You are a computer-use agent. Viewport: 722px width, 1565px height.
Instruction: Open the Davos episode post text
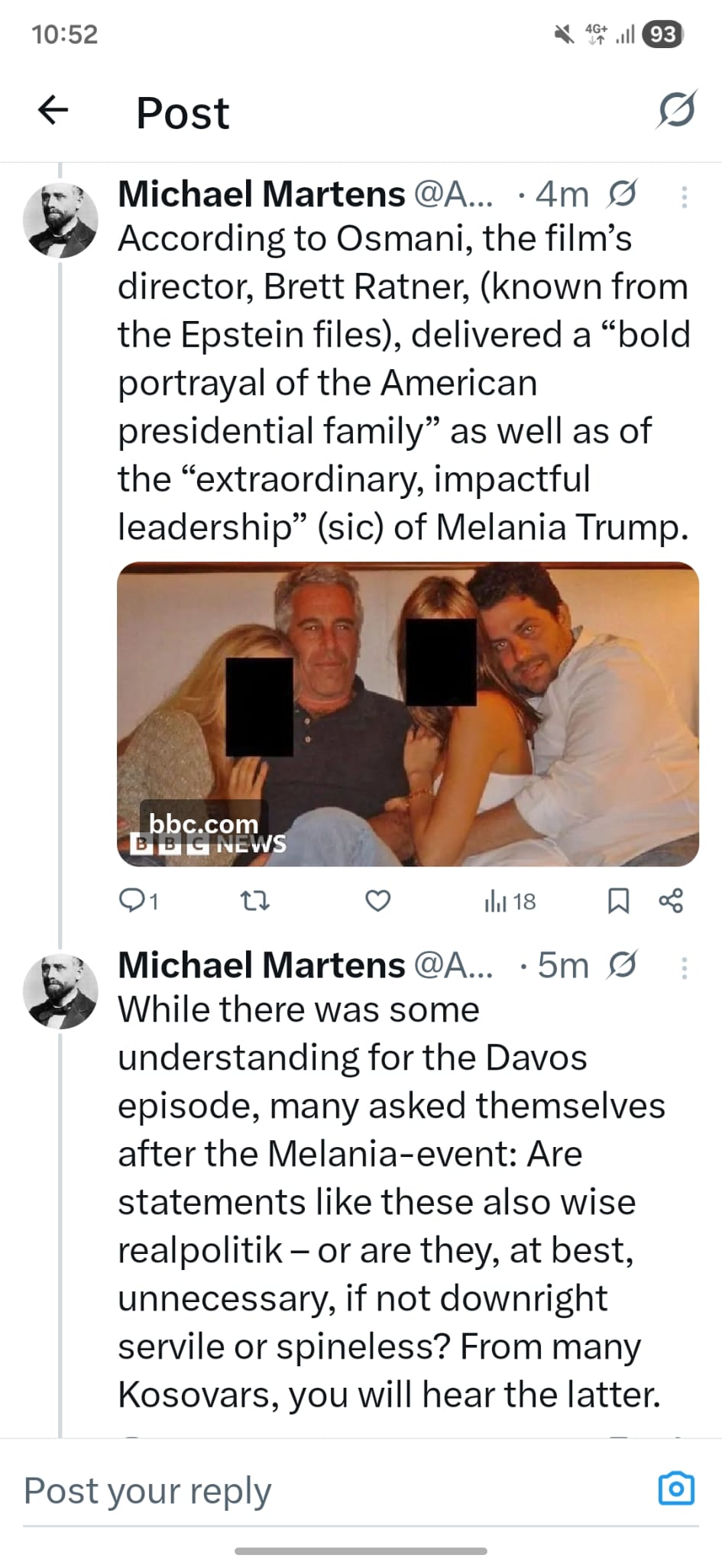(x=390, y=1201)
